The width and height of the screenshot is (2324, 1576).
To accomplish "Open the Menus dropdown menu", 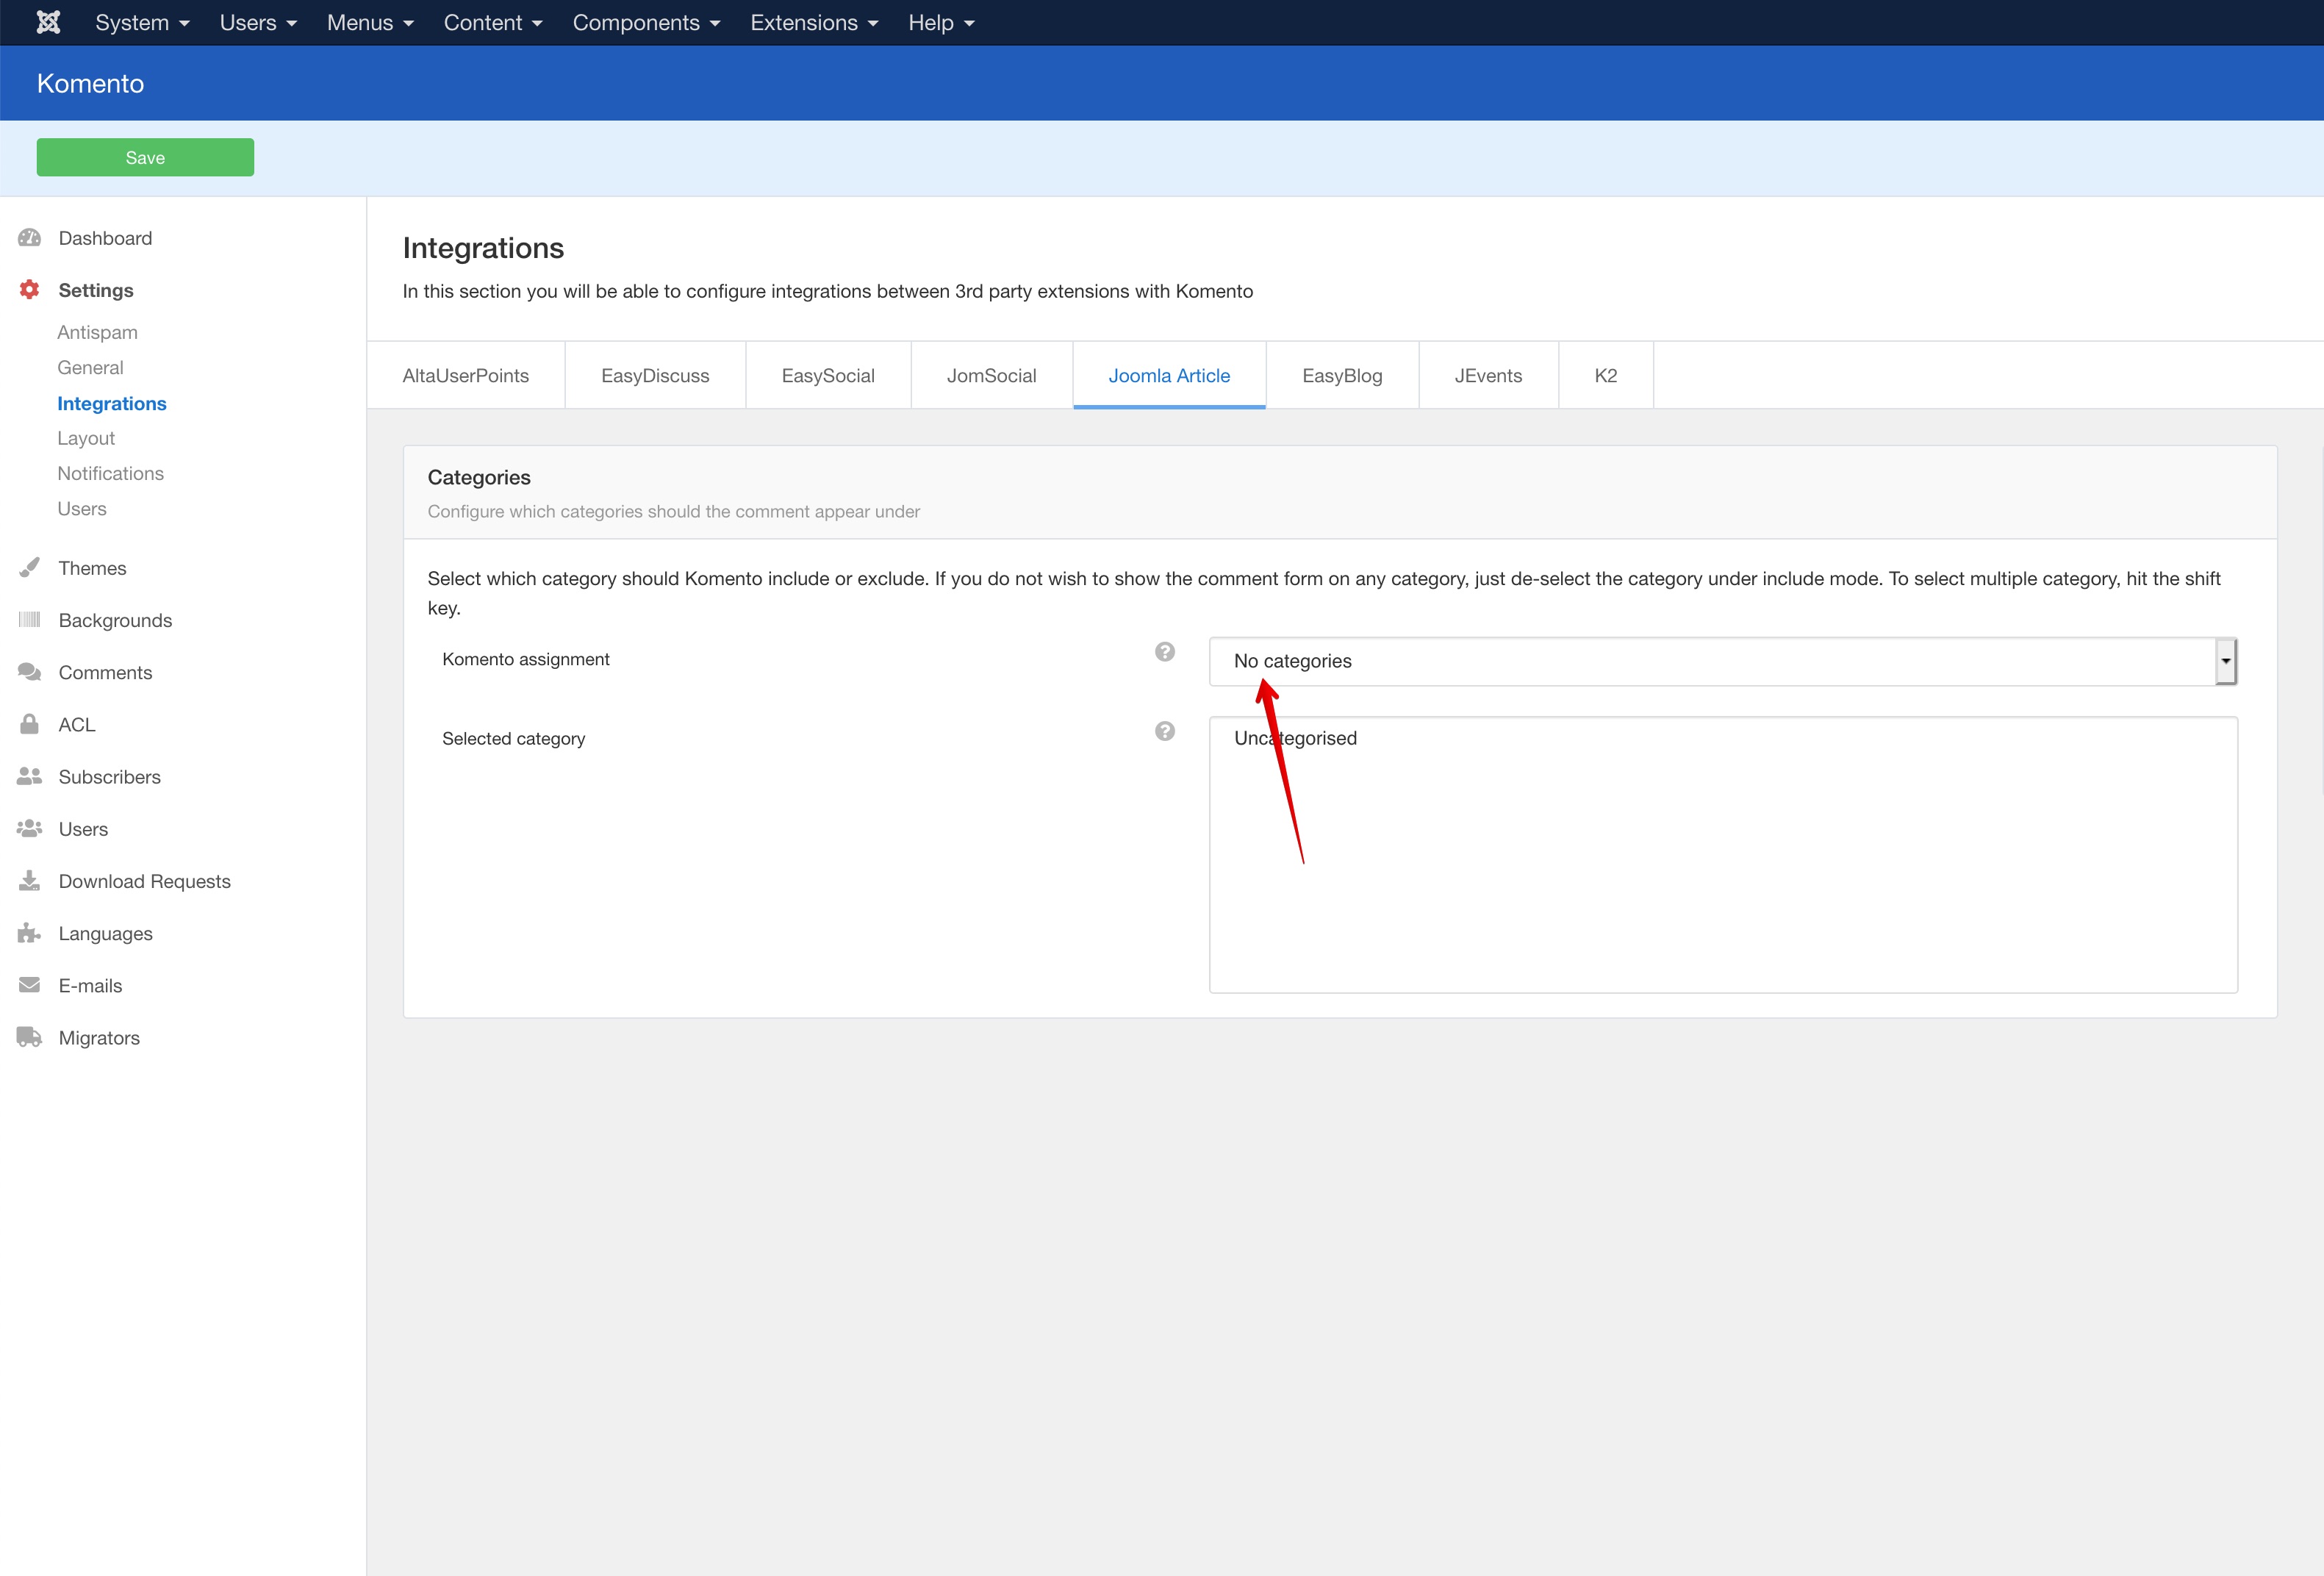I will pos(370,22).
